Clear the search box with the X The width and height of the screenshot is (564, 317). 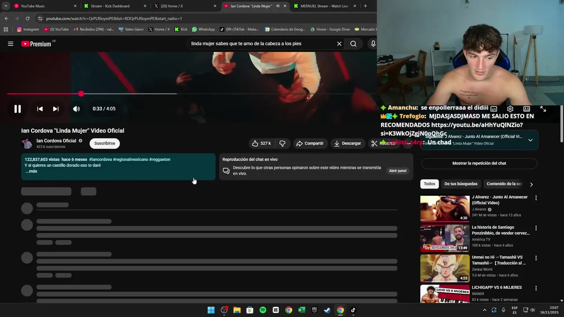tap(339, 44)
